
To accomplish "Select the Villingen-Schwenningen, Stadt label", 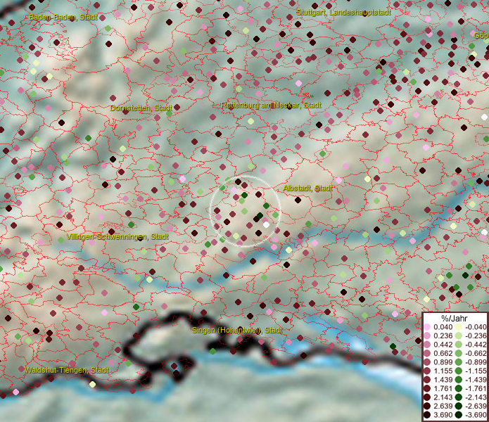I will [x=118, y=236].
